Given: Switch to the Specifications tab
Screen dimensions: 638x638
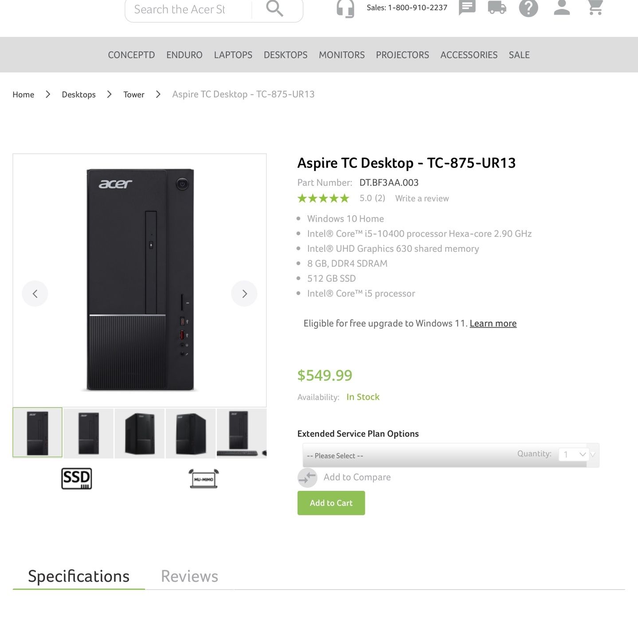Looking at the screenshot, I should [79, 576].
